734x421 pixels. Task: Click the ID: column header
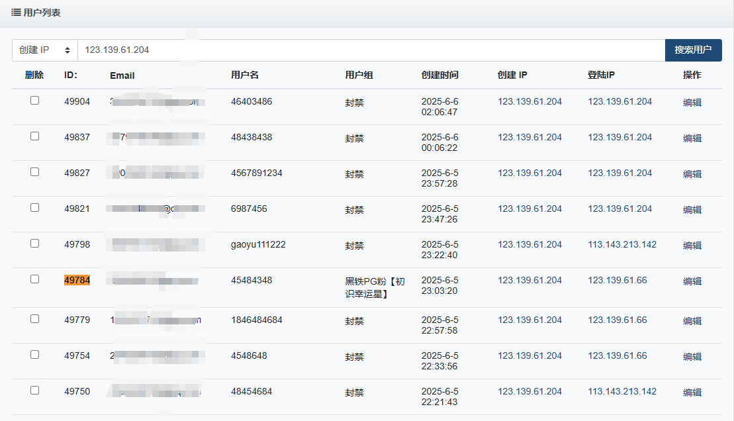[x=71, y=75]
